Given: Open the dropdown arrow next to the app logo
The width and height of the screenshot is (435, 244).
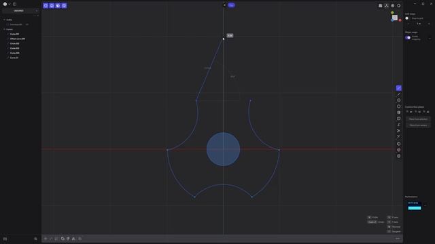Looking at the screenshot, I should [x=10, y=4].
